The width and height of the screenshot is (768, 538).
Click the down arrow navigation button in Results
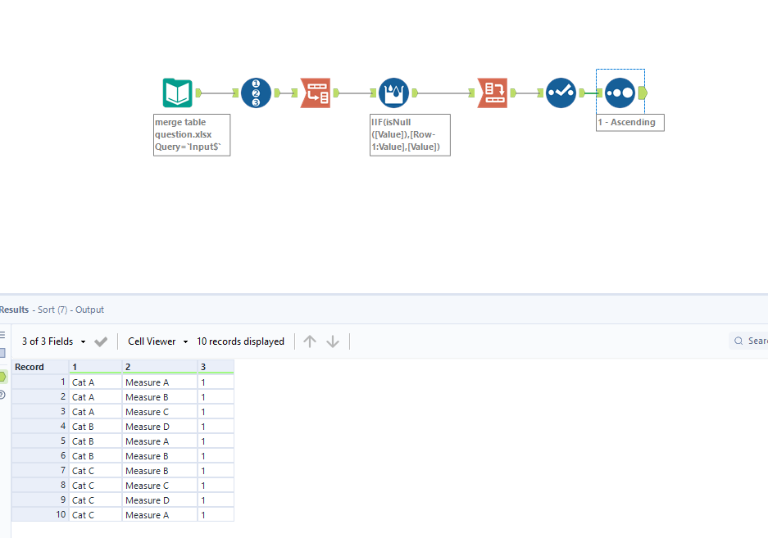click(x=332, y=341)
